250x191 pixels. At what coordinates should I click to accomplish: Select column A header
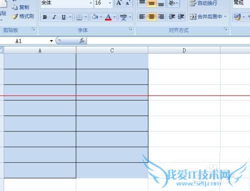tap(40, 50)
